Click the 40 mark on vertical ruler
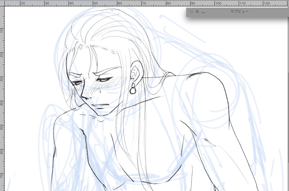This screenshot has width=289, height=191. 2,103
